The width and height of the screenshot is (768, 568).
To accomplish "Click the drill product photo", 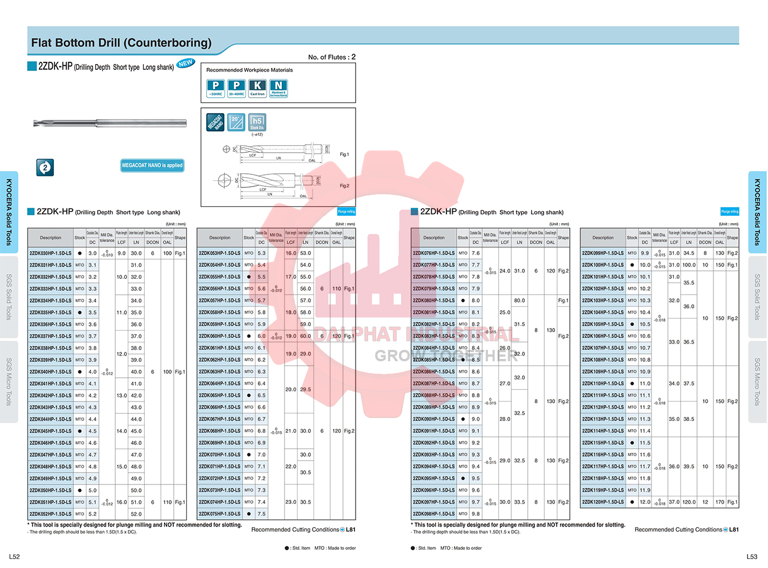I will (110, 123).
